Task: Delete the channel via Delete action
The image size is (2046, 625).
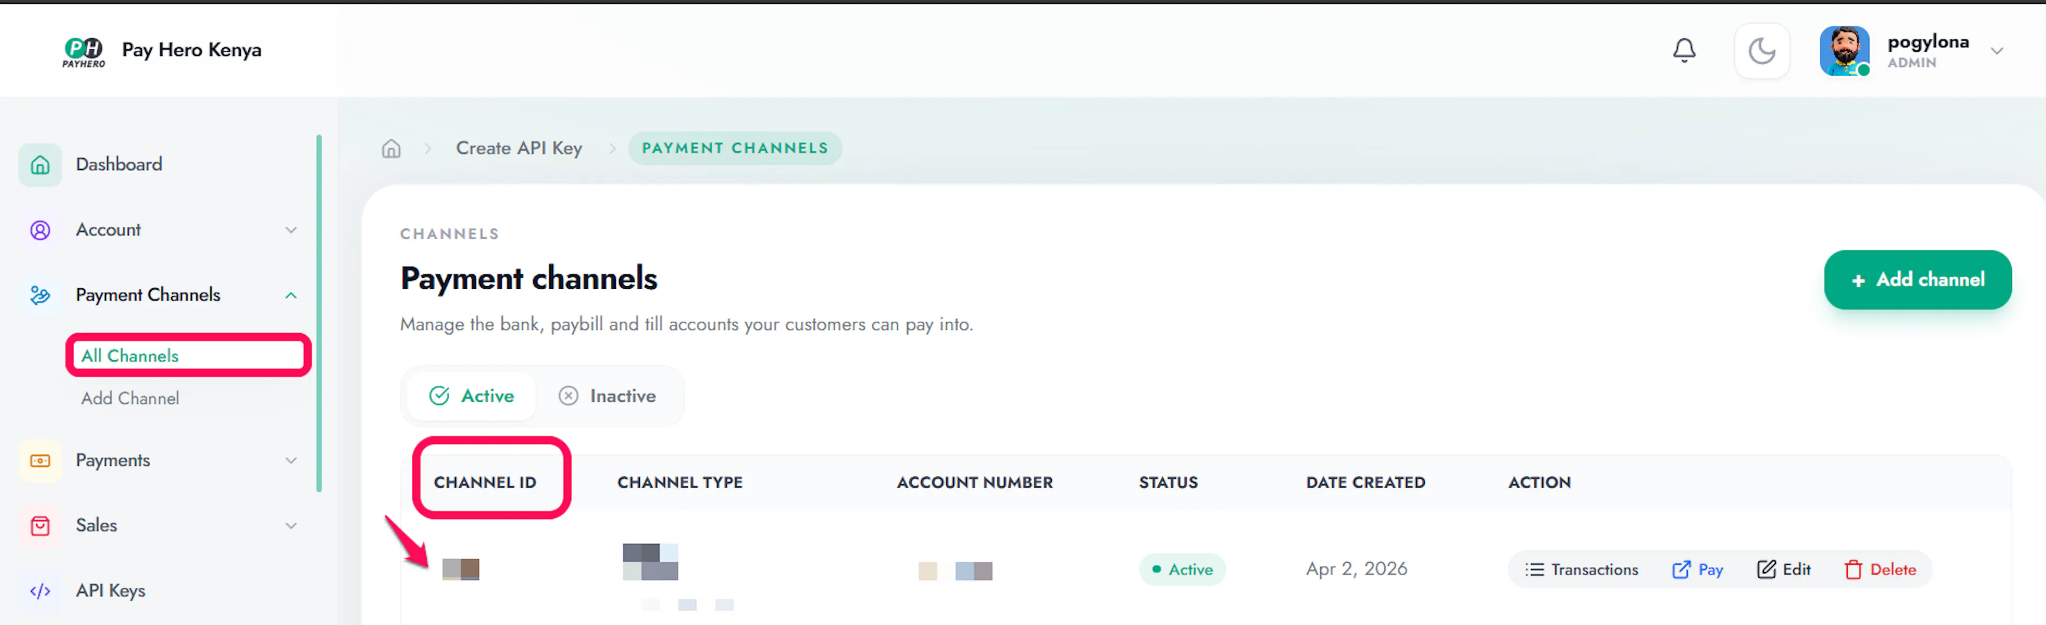Action: tap(1880, 570)
